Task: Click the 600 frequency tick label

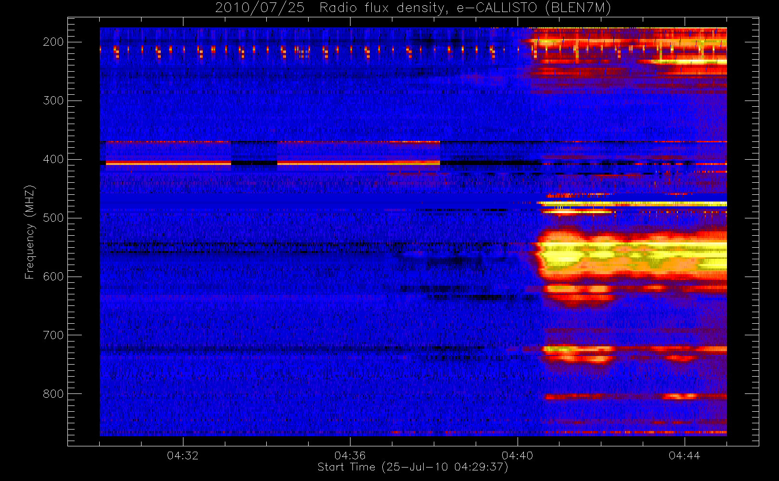Action: [x=53, y=277]
